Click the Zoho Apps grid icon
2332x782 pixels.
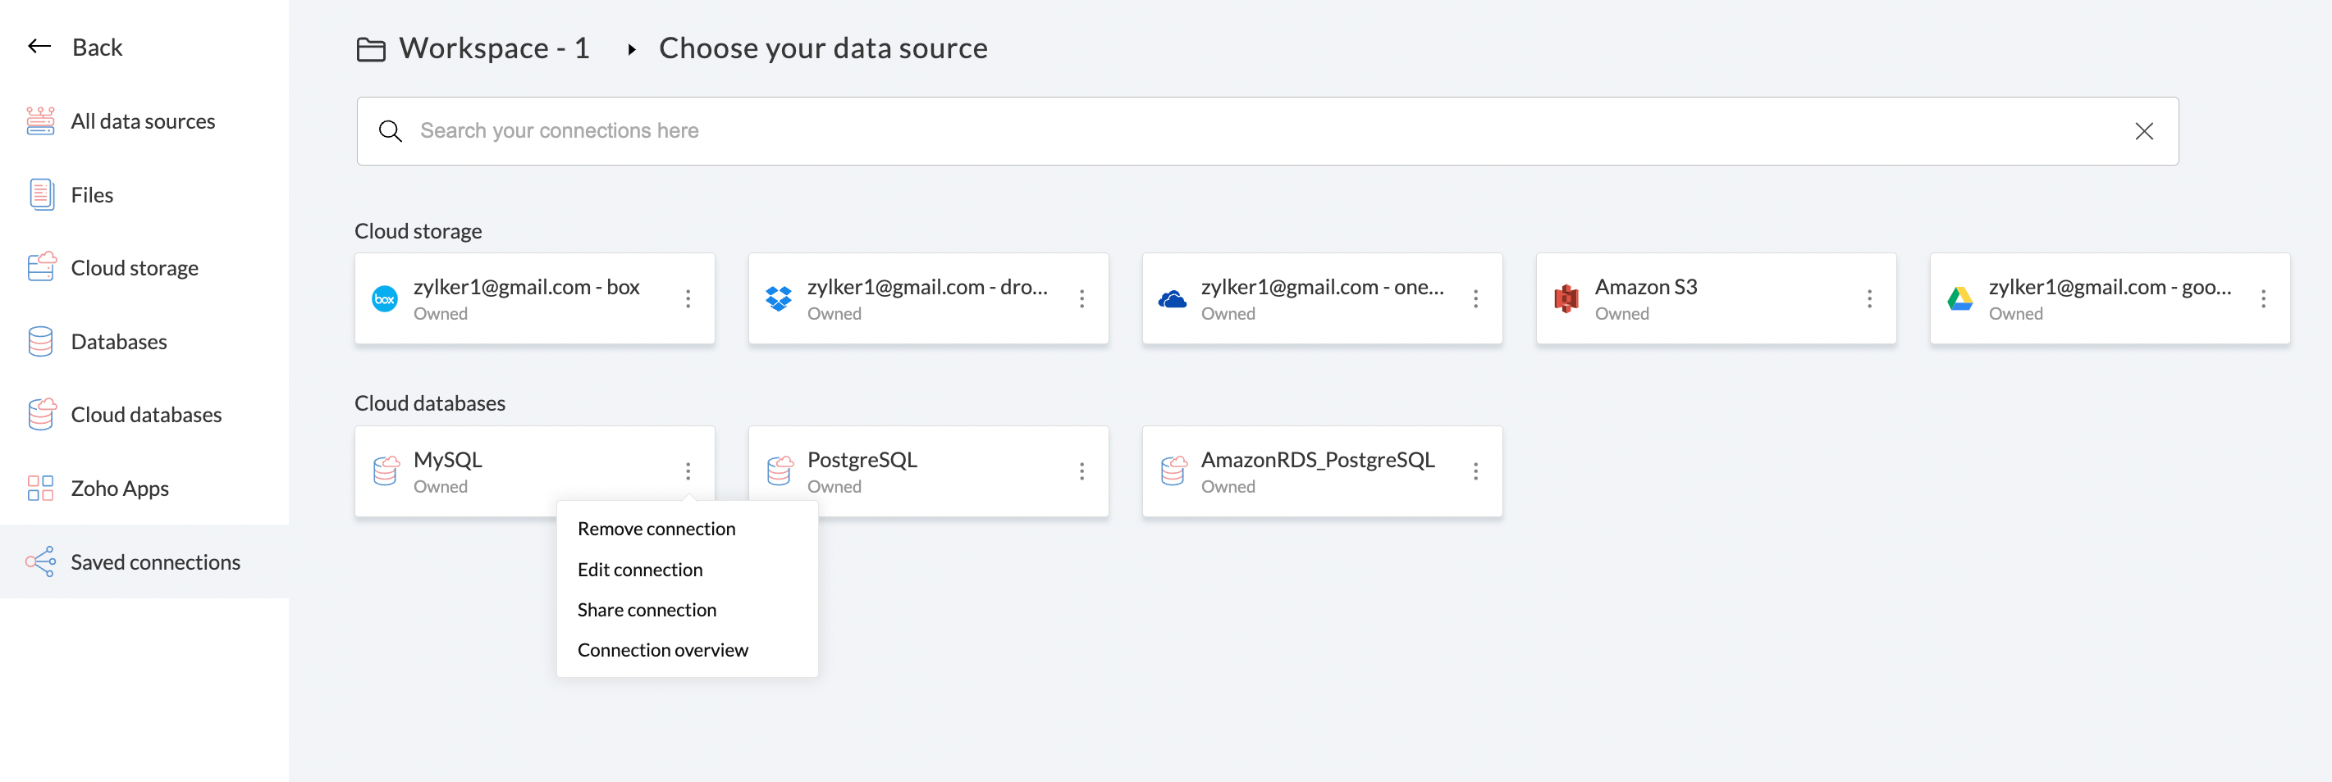(x=41, y=489)
